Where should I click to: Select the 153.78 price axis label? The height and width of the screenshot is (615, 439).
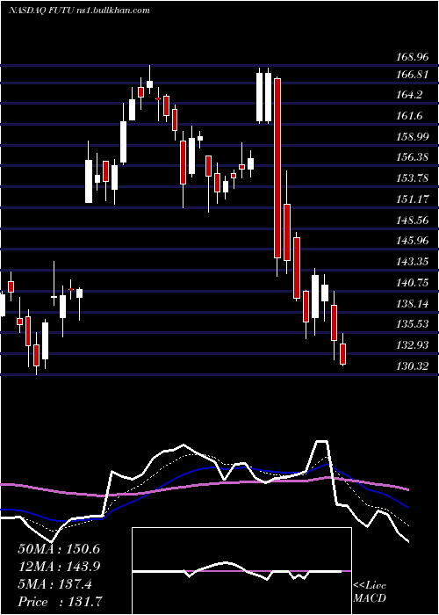412,178
